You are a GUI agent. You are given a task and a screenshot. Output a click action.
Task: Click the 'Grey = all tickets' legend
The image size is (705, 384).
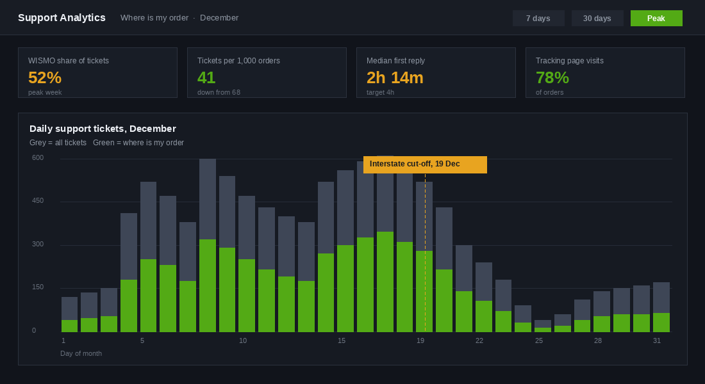click(x=58, y=142)
